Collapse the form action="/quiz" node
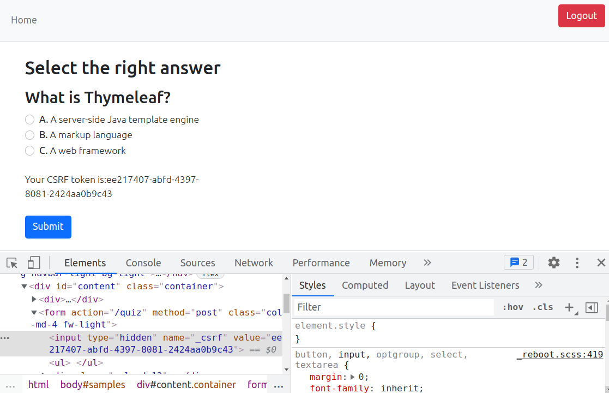 [34, 313]
